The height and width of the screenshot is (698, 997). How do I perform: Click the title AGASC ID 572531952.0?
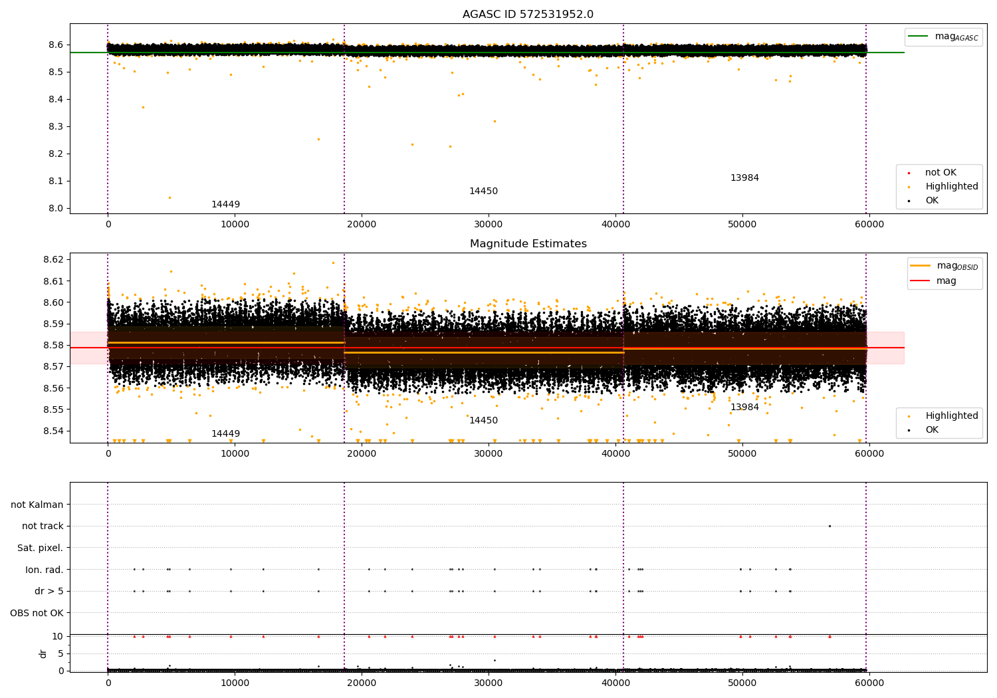528,15
